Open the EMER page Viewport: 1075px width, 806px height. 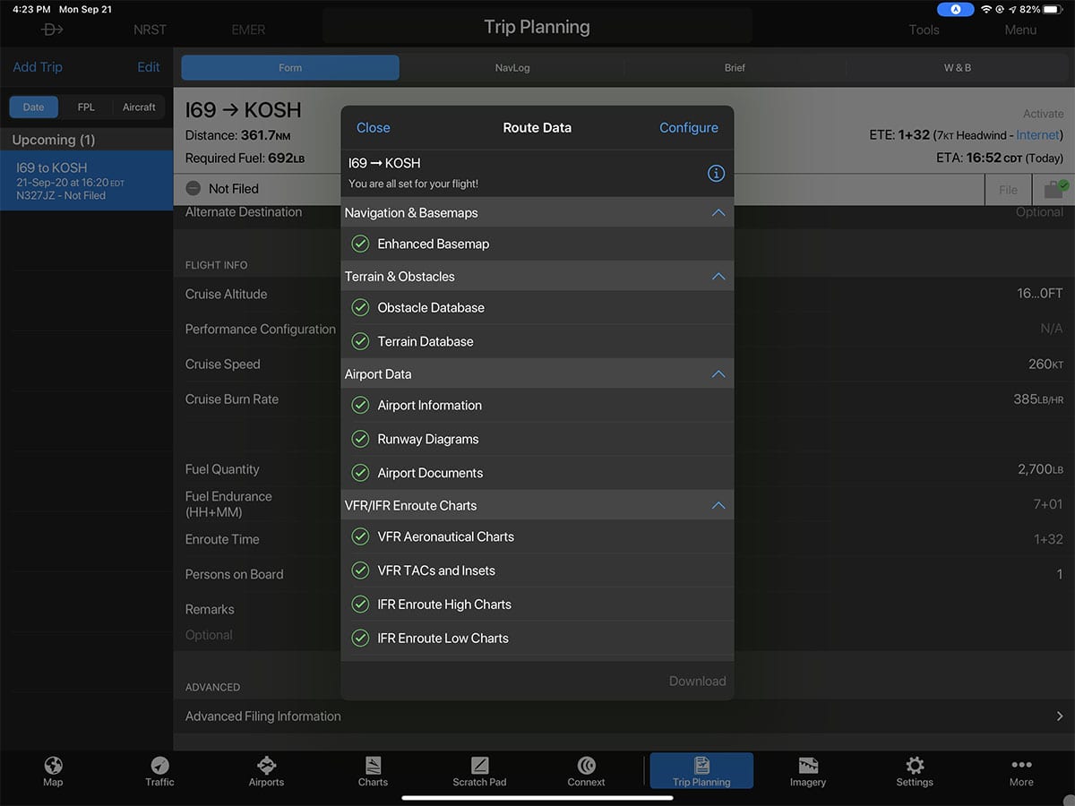tap(248, 30)
